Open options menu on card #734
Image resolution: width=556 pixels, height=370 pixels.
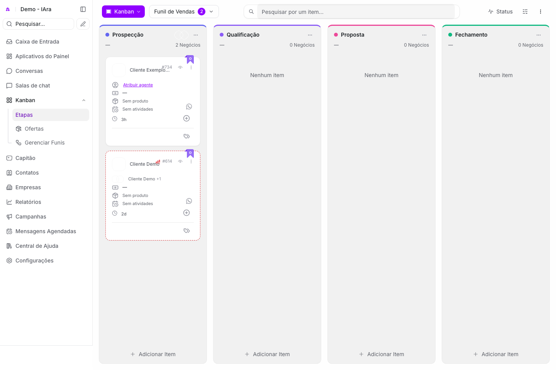(x=191, y=67)
